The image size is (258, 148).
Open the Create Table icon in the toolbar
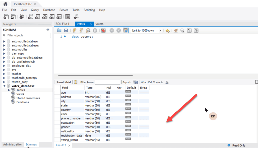38,17
